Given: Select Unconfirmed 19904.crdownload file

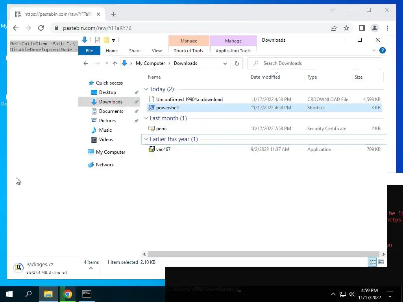Looking at the screenshot, I should [x=189, y=99].
